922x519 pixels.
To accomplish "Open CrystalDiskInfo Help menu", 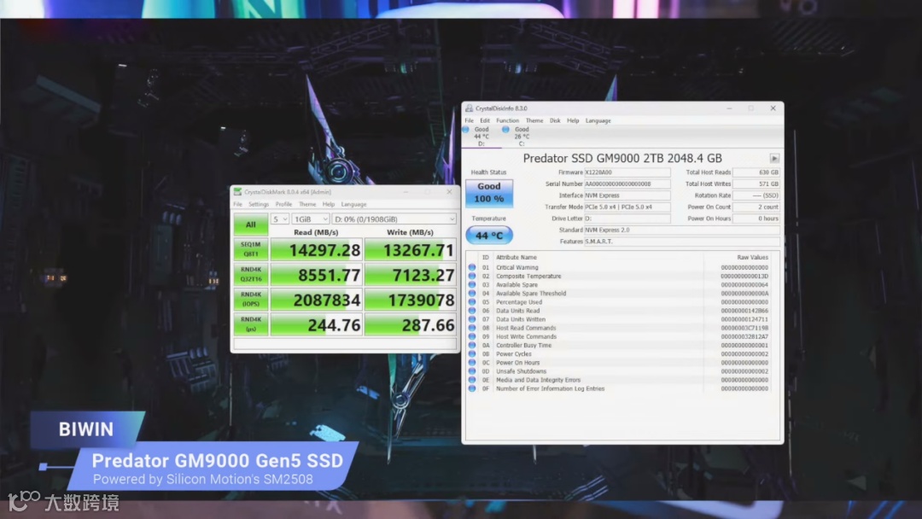I will pos(573,120).
